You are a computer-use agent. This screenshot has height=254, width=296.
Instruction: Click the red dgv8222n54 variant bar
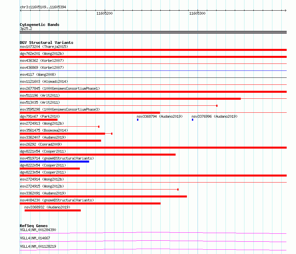(x=50, y=169)
